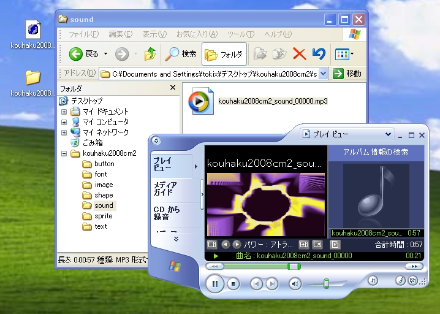440x314 pixels.
Task: Select Play View (プレイ ビュー) taskbar tab
Action: pos(172,164)
